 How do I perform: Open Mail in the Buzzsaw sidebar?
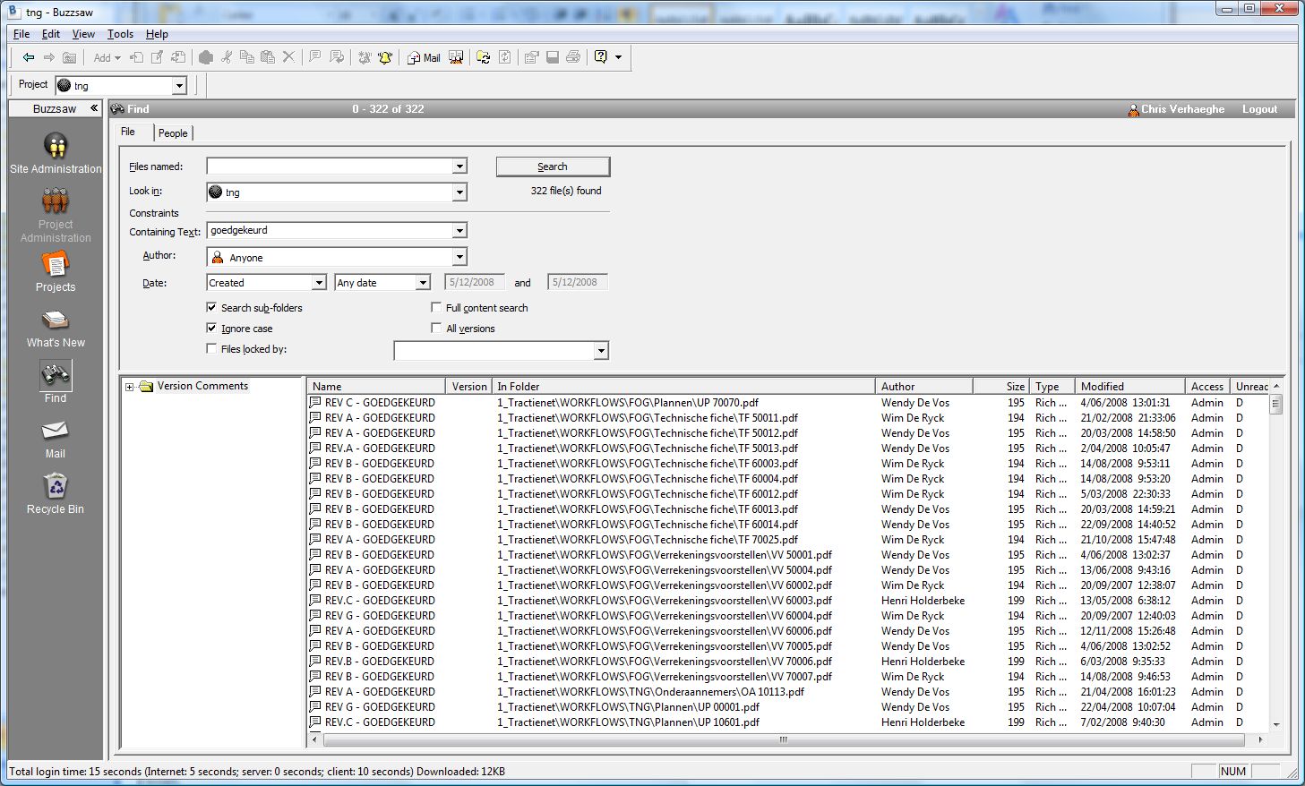[56, 439]
